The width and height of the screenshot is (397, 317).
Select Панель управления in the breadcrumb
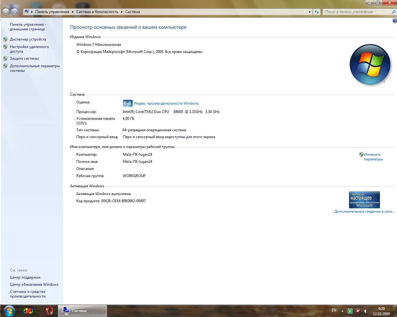click(52, 12)
